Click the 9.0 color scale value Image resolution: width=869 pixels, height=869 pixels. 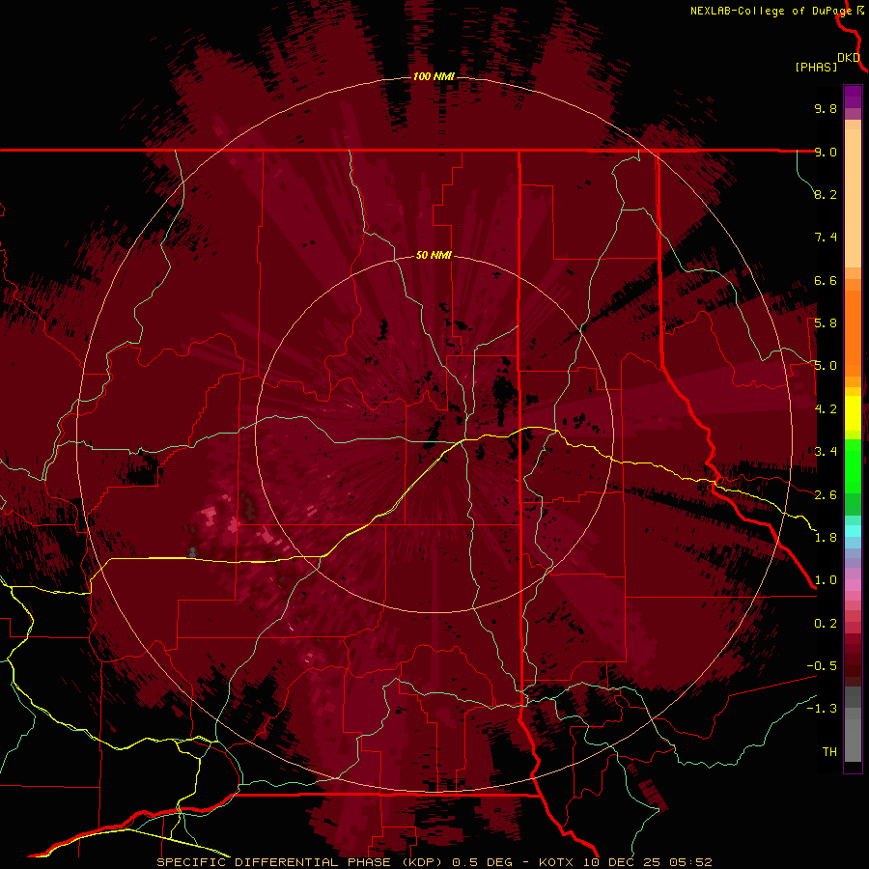coord(826,152)
